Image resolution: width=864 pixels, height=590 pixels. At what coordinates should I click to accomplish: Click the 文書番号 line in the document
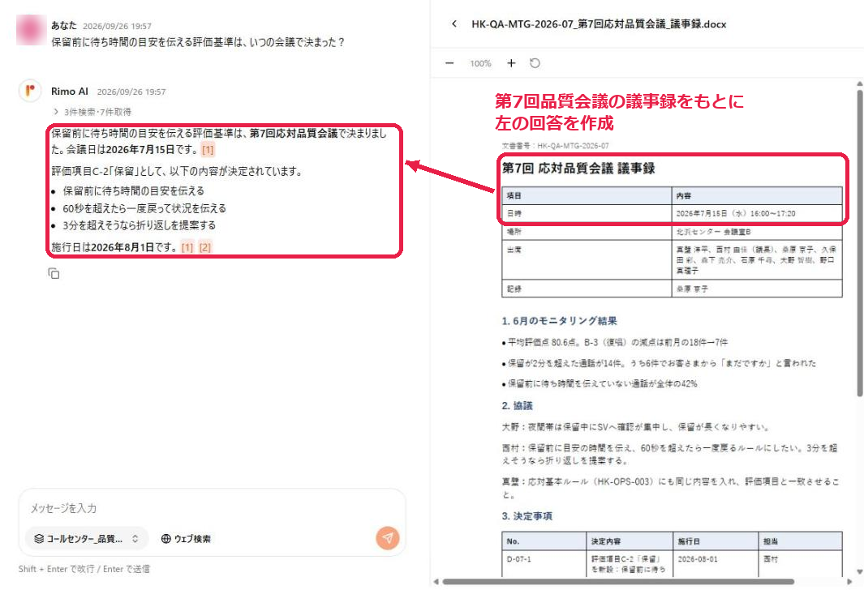click(556, 146)
